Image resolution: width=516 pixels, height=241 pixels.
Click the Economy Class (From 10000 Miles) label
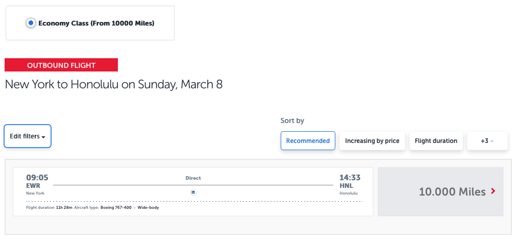tap(96, 23)
